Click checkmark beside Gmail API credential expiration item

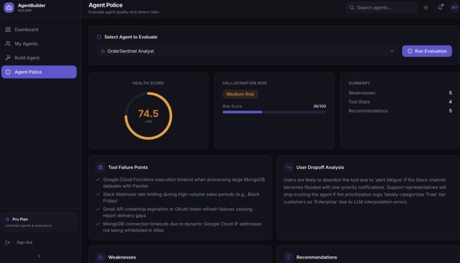[x=98, y=209]
